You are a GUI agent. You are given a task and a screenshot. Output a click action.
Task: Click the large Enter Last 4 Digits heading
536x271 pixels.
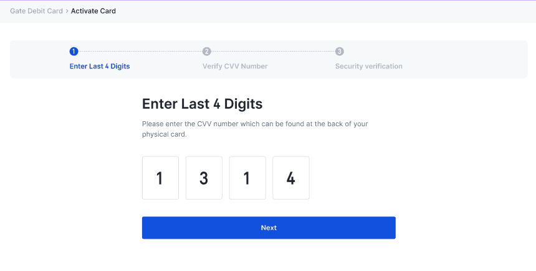202,104
